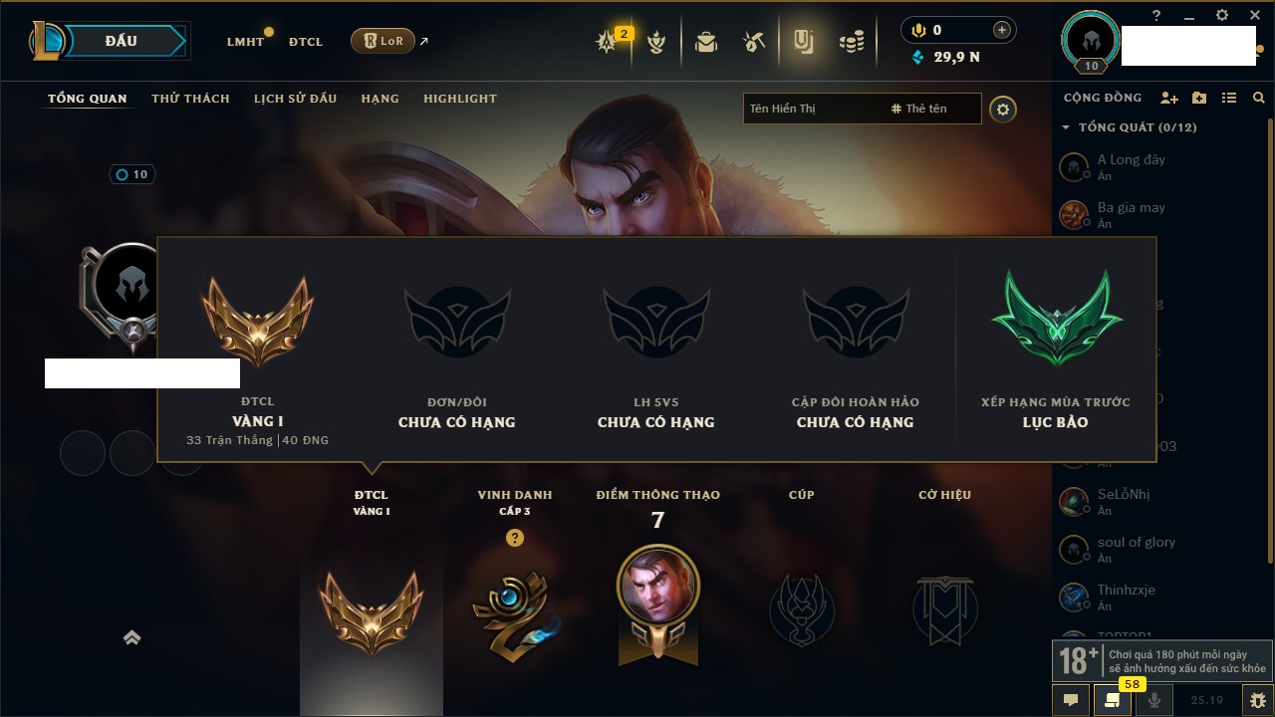Open the Thẻ tên tag dropdown

tap(919, 109)
